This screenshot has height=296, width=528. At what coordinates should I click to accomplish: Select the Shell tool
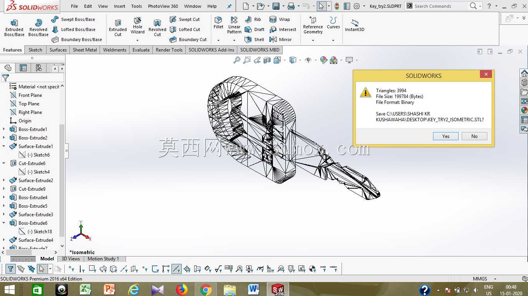pyautogui.click(x=254, y=40)
